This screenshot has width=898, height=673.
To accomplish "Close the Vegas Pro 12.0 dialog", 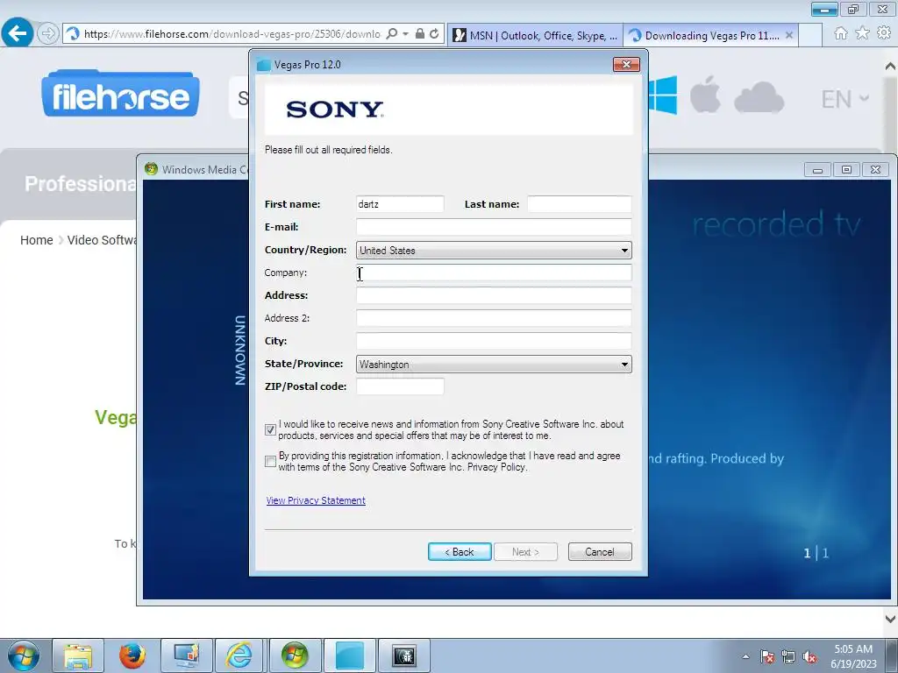I will coord(626,64).
